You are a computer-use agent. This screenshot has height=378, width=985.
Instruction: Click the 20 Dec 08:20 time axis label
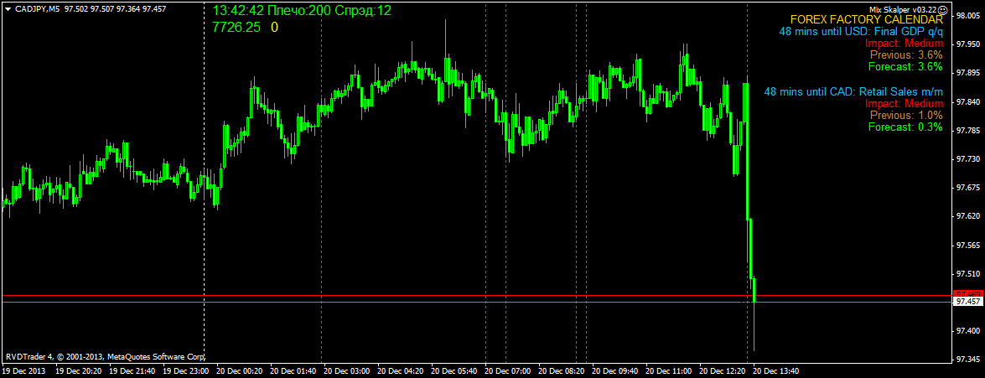coord(562,372)
